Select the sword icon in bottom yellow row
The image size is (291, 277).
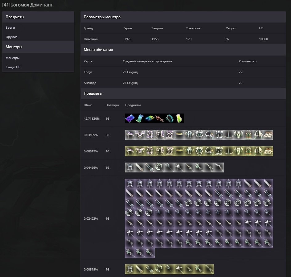(140, 269)
